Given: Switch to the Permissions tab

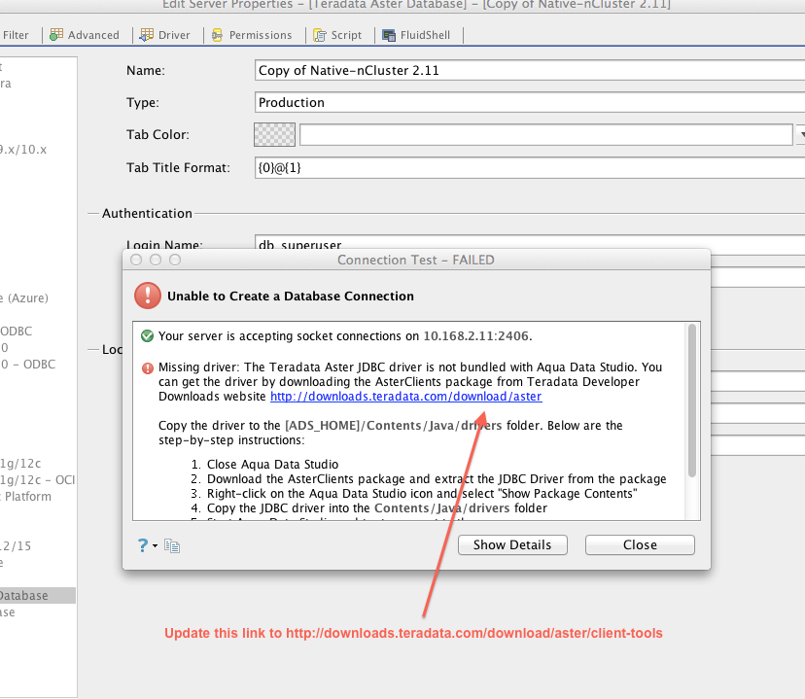Looking at the screenshot, I should (x=253, y=35).
